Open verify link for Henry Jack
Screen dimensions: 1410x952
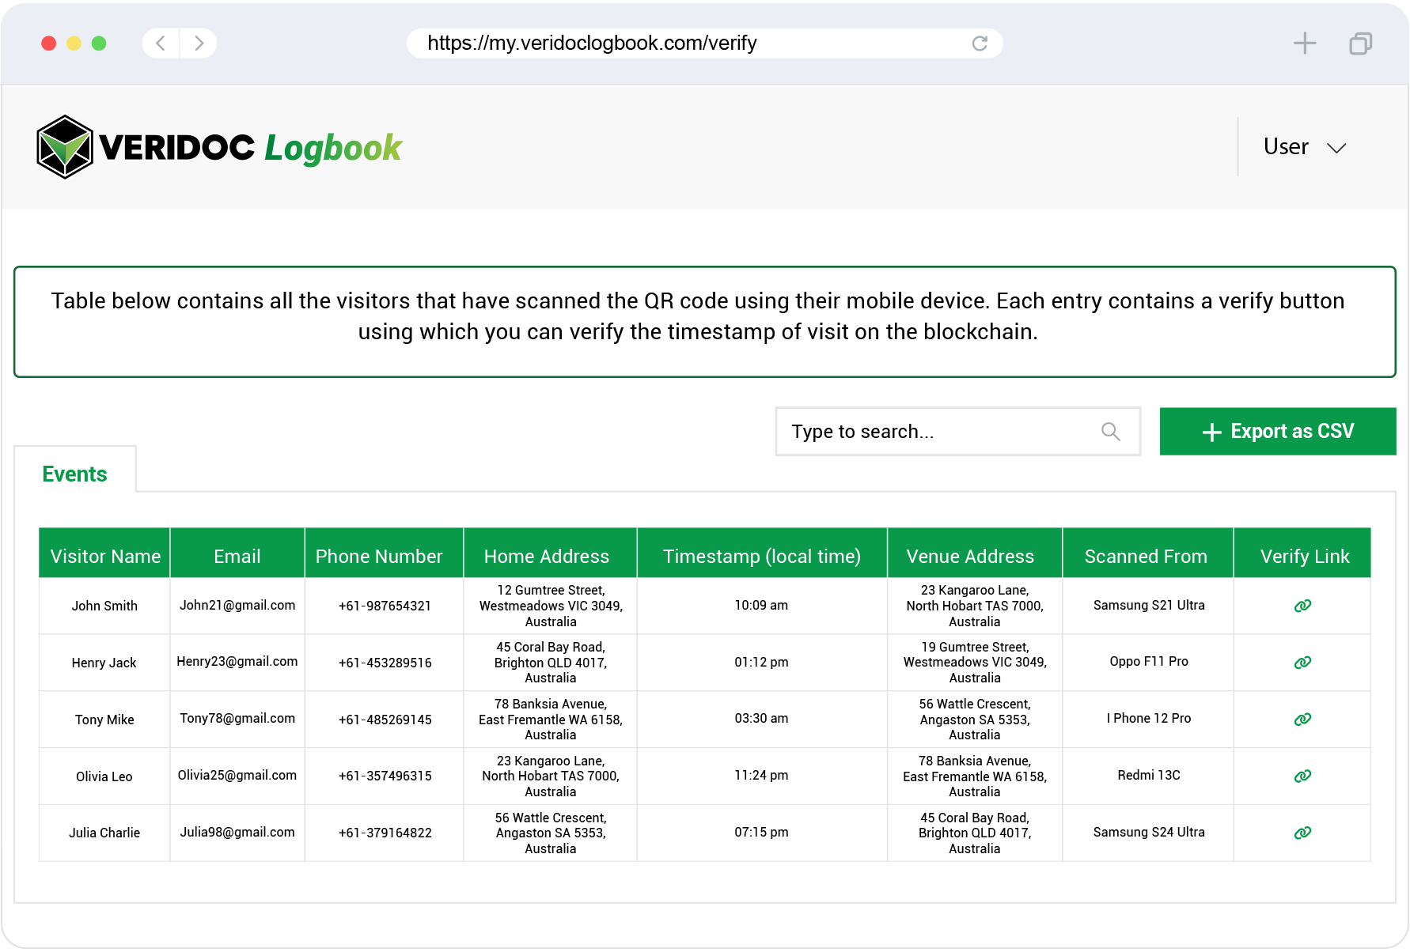1302,663
